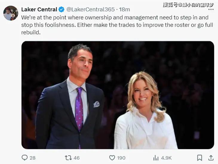
Task: Open the view analytics bar chart icon
Action: pos(156,157)
